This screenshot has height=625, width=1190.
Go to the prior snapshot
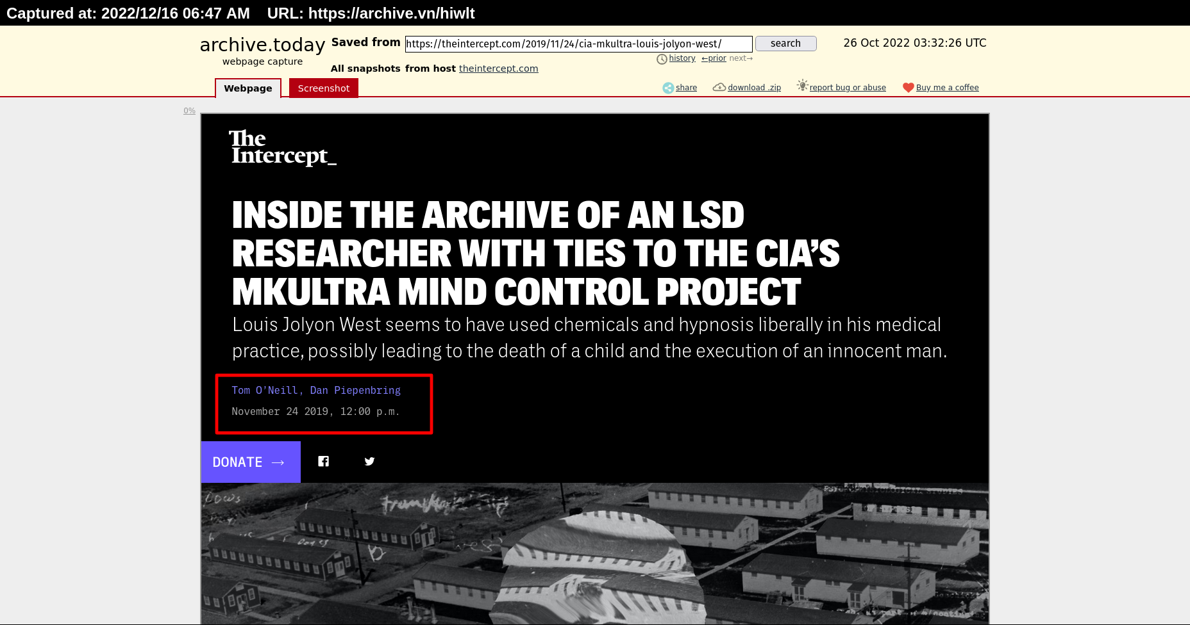pos(714,58)
